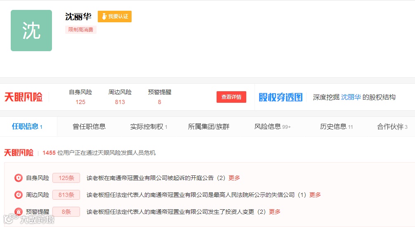Click 自身风险 label in risk list
Screen dimensions: 415x227
tap(38, 178)
